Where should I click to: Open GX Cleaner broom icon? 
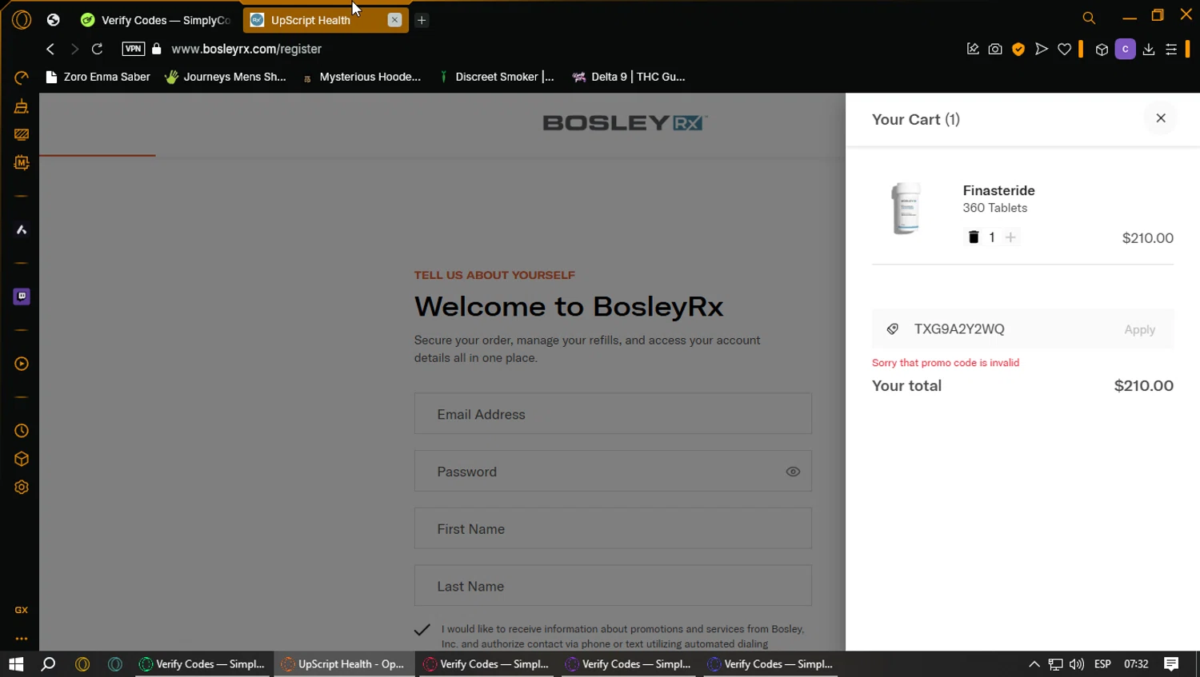click(x=22, y=106)
